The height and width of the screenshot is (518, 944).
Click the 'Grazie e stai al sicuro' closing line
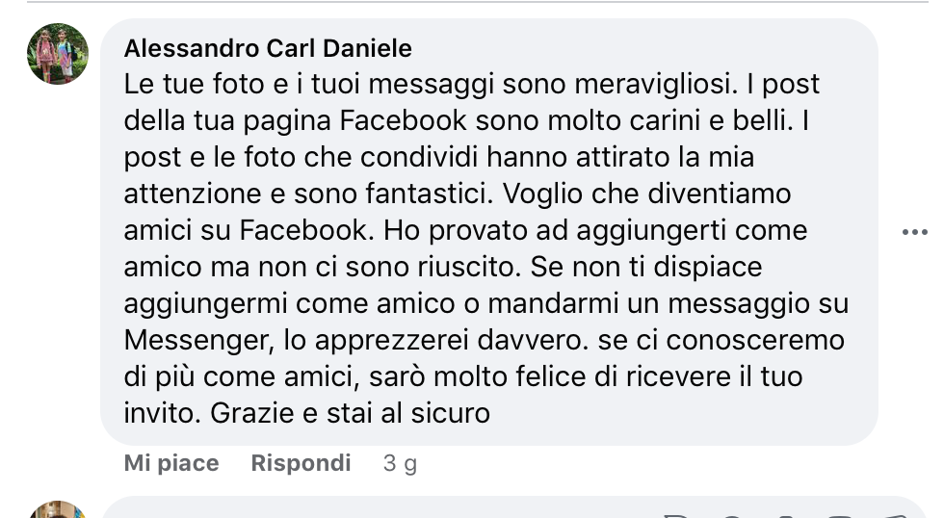[350, 413]
